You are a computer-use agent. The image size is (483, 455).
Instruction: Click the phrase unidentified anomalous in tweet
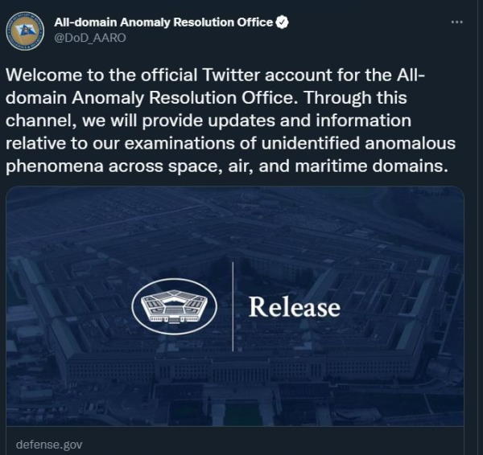[358, 143]
